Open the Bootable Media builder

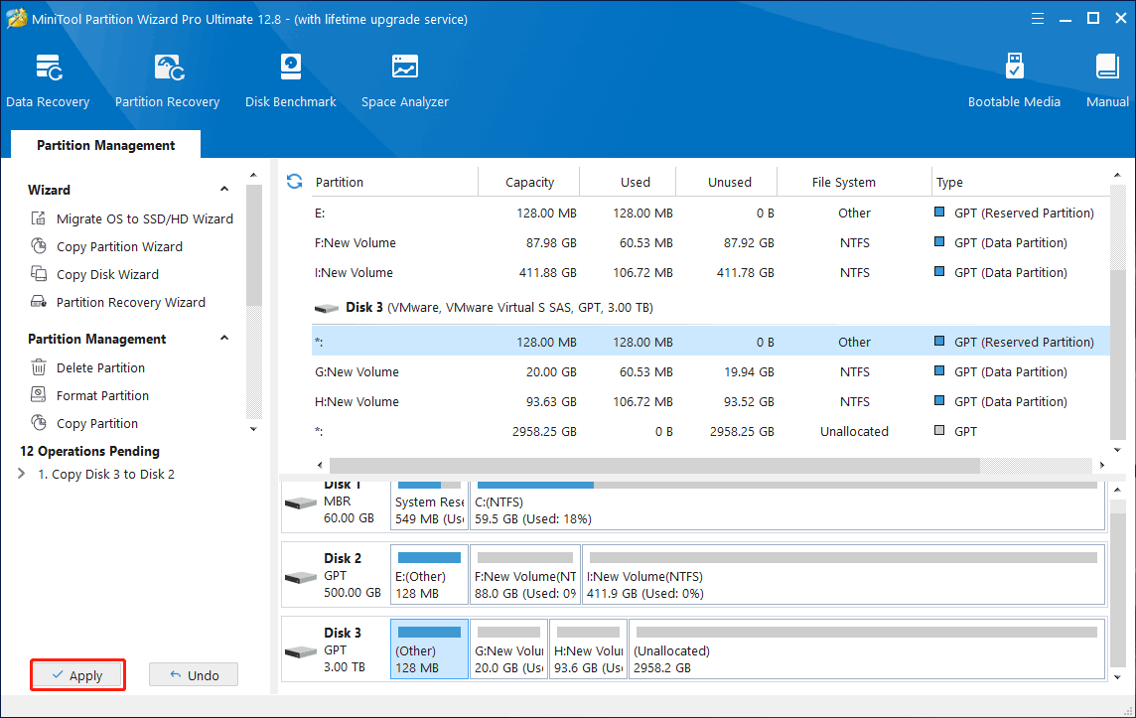click(x=1014, y=80)
